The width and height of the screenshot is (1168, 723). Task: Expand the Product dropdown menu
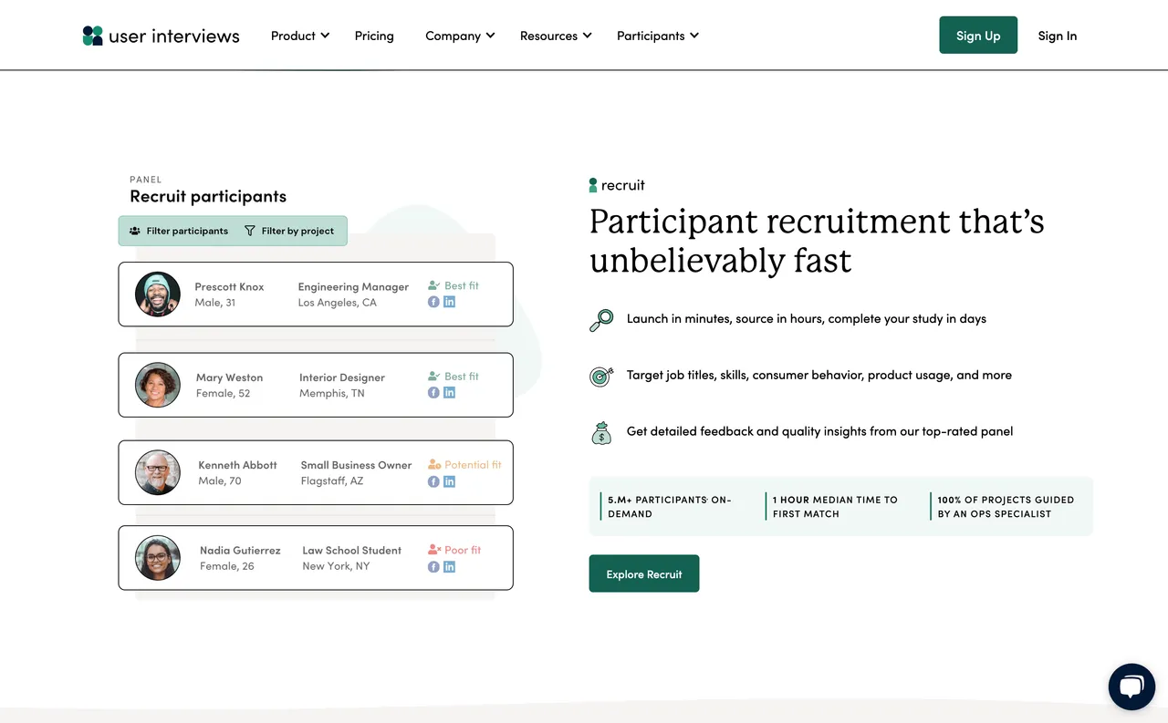[x=299, y=36]
